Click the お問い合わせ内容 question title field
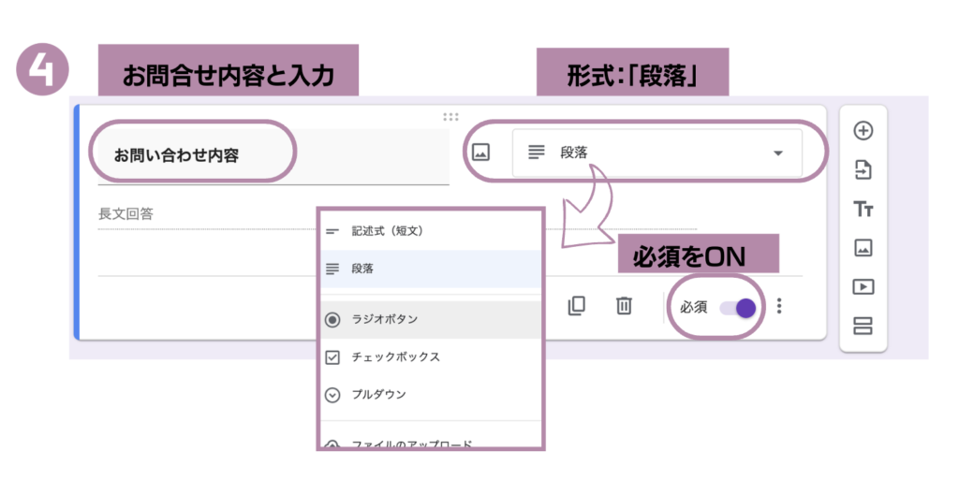 (x=272, y=155)
